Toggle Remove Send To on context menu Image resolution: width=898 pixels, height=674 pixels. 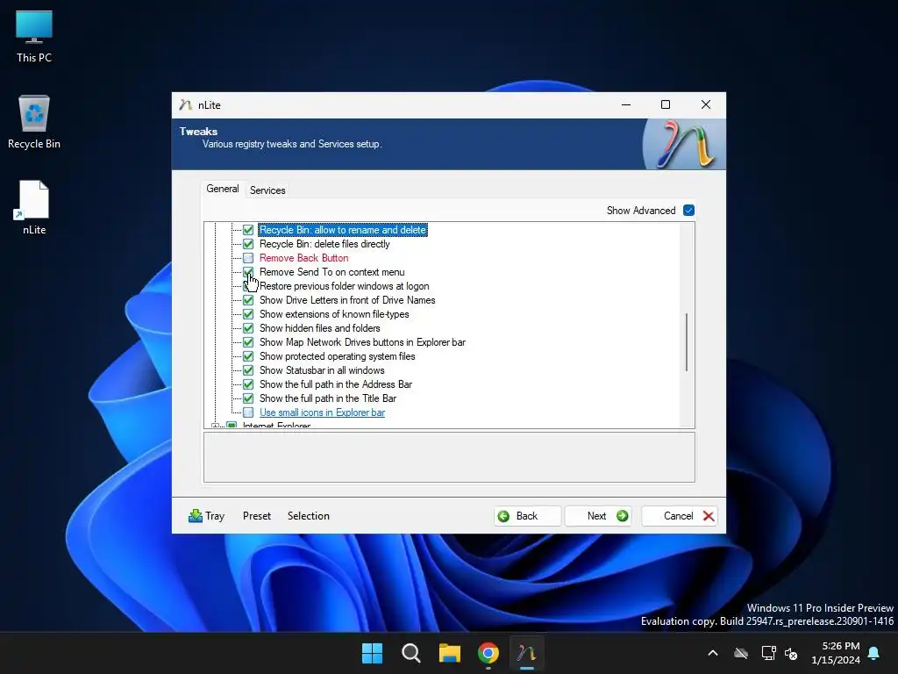pos(248,272)
